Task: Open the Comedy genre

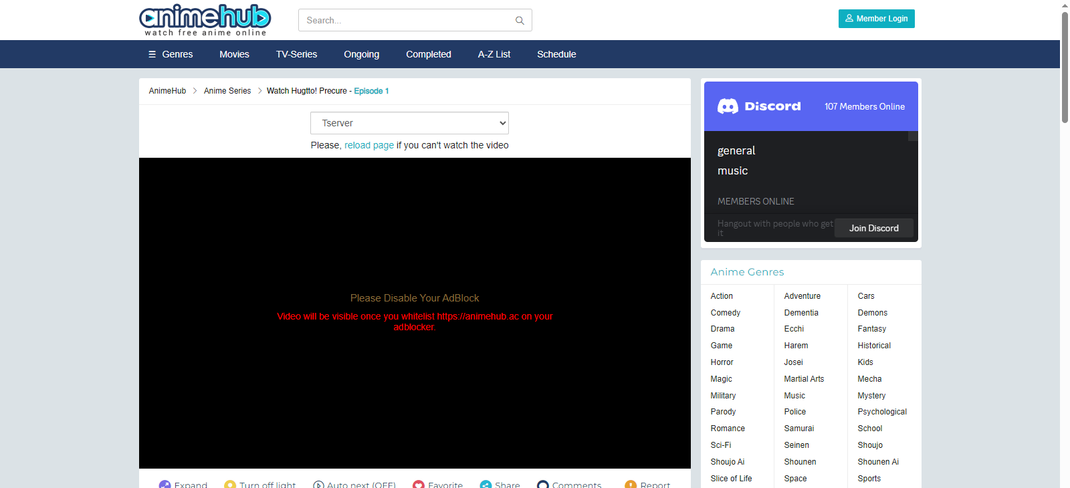Action: click(725, 313)
